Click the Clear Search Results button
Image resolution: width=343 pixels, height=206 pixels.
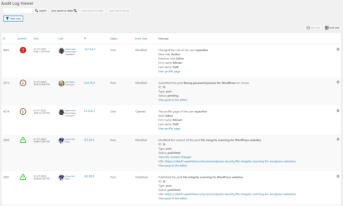119,11
